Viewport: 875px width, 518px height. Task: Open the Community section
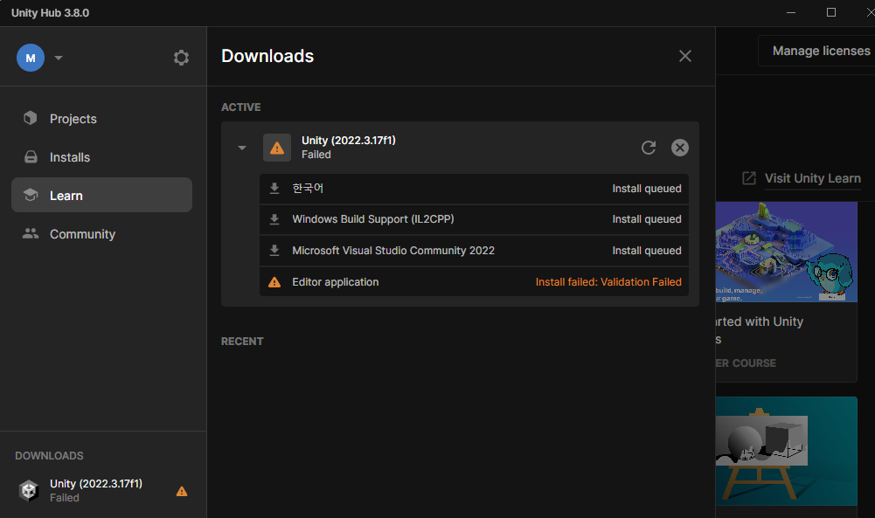pyautogui.click(x=101, y=234)
